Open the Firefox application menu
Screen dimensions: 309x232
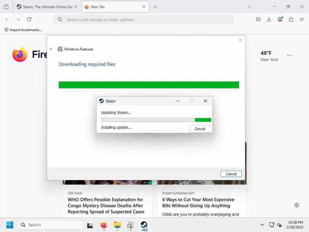click(x=302, y=19)
